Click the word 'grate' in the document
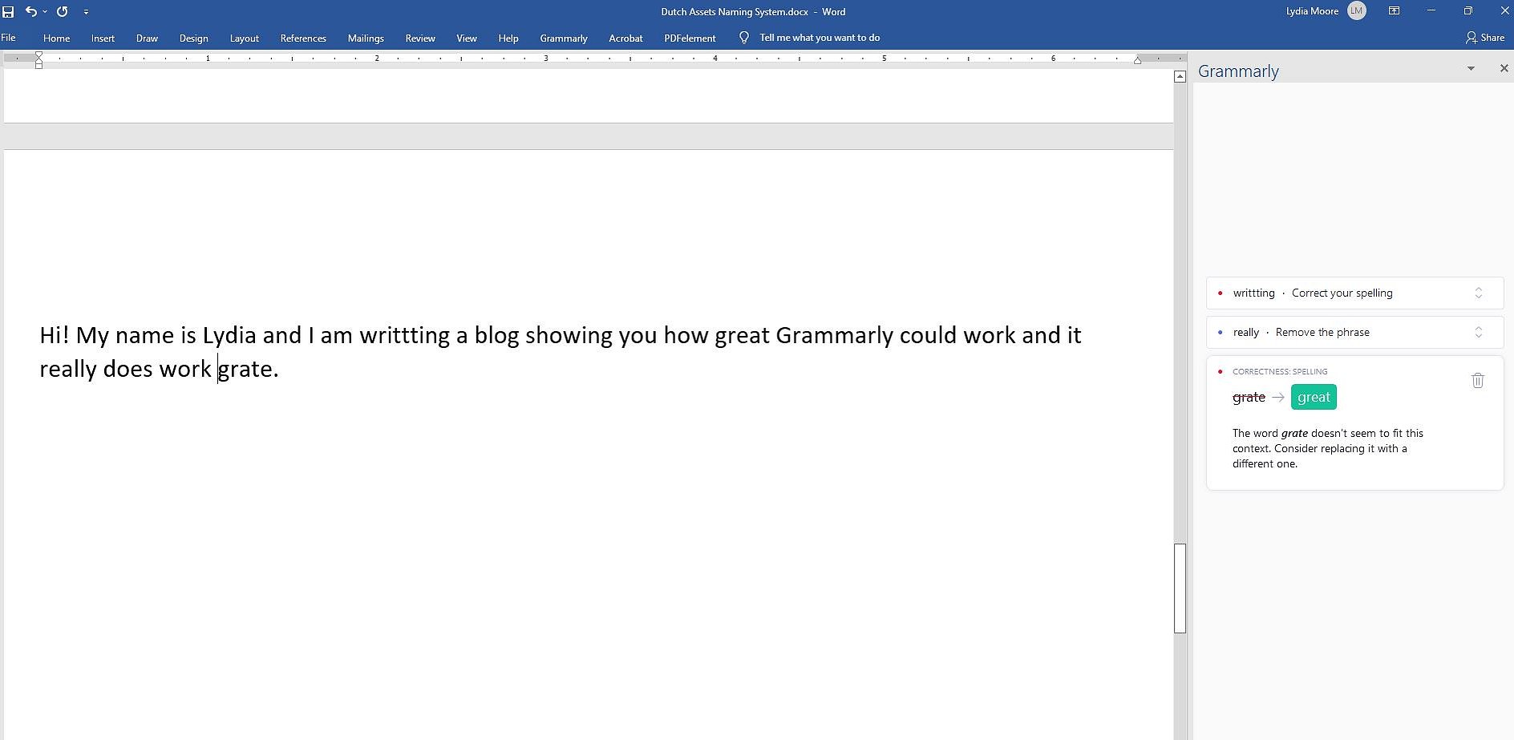The width and height of the screenshot is (1514, 740). click(245, 369)
